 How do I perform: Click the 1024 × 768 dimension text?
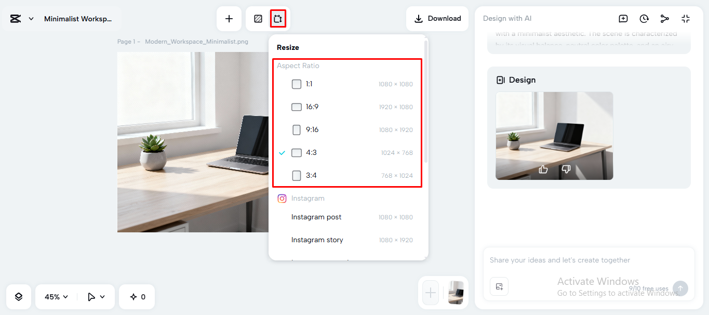(397, 153)
